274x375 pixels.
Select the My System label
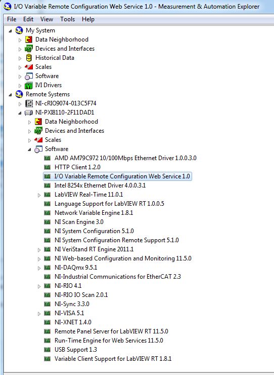click(x=40, y=30)
